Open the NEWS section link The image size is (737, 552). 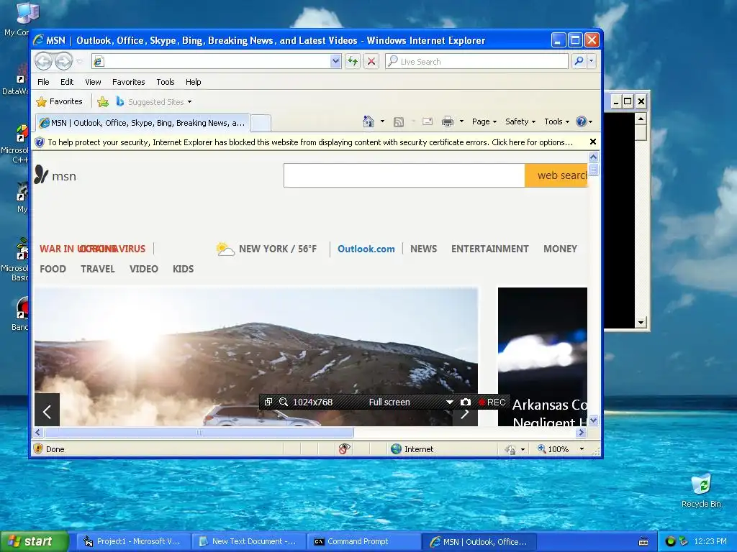[423, 249]
